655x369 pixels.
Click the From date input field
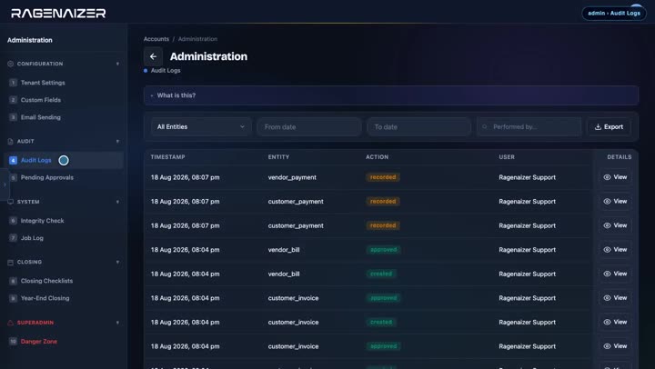pos(309,127)
